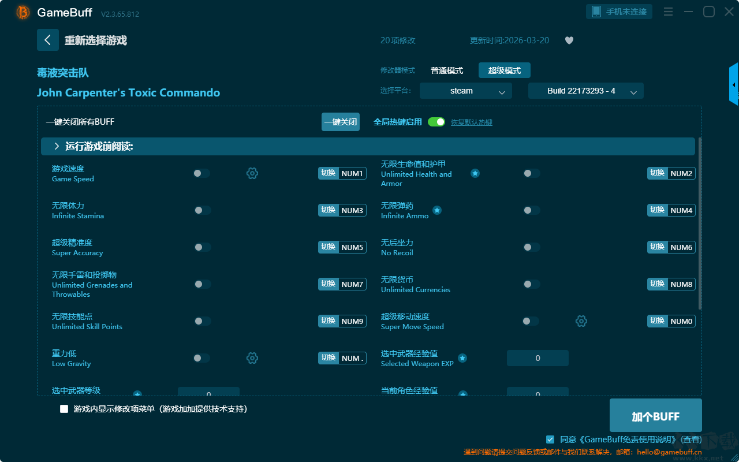Click the heart favorite icon
739x462 pixels.
tap(569, 40)
